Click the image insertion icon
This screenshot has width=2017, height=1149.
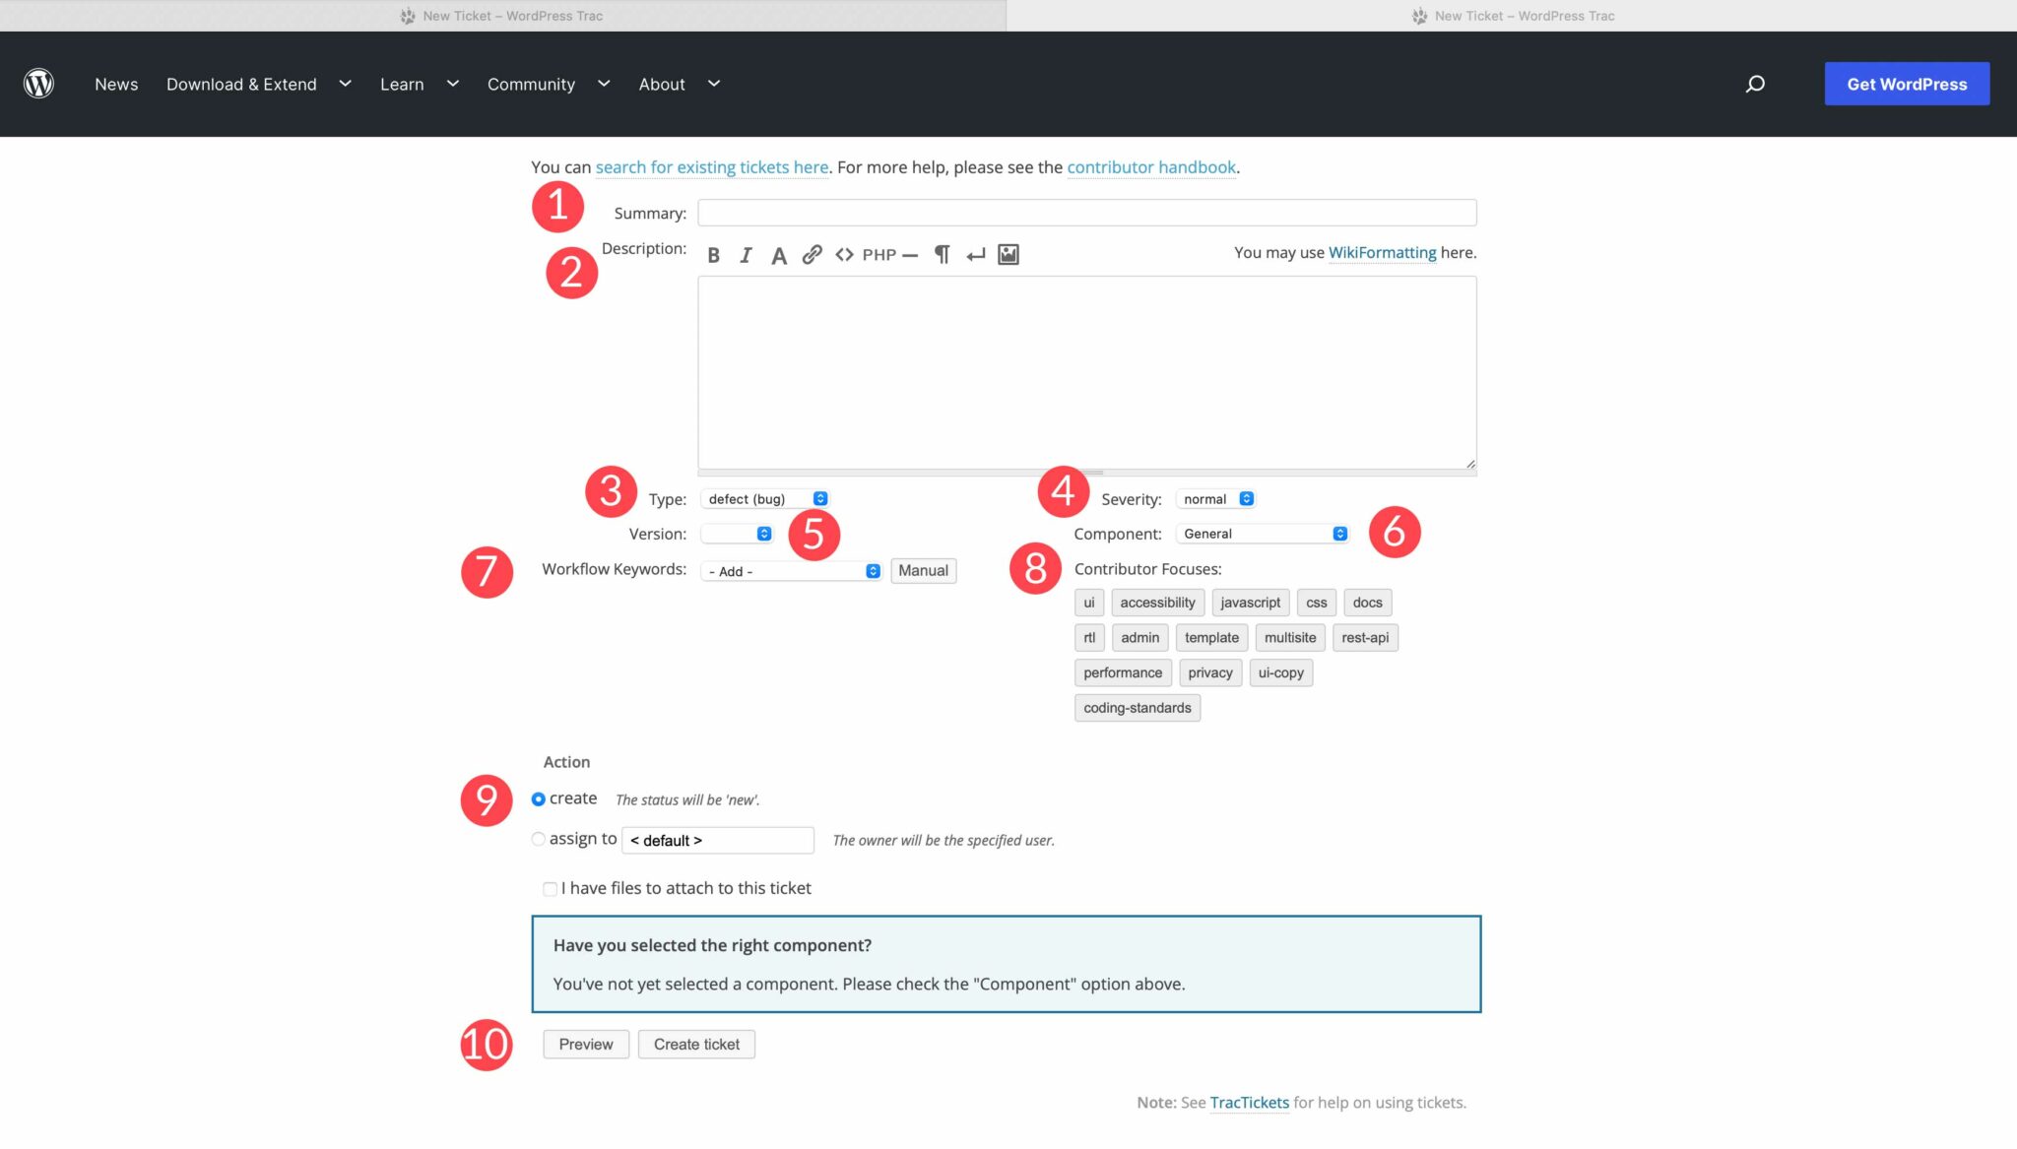[x=1009, y=253]
